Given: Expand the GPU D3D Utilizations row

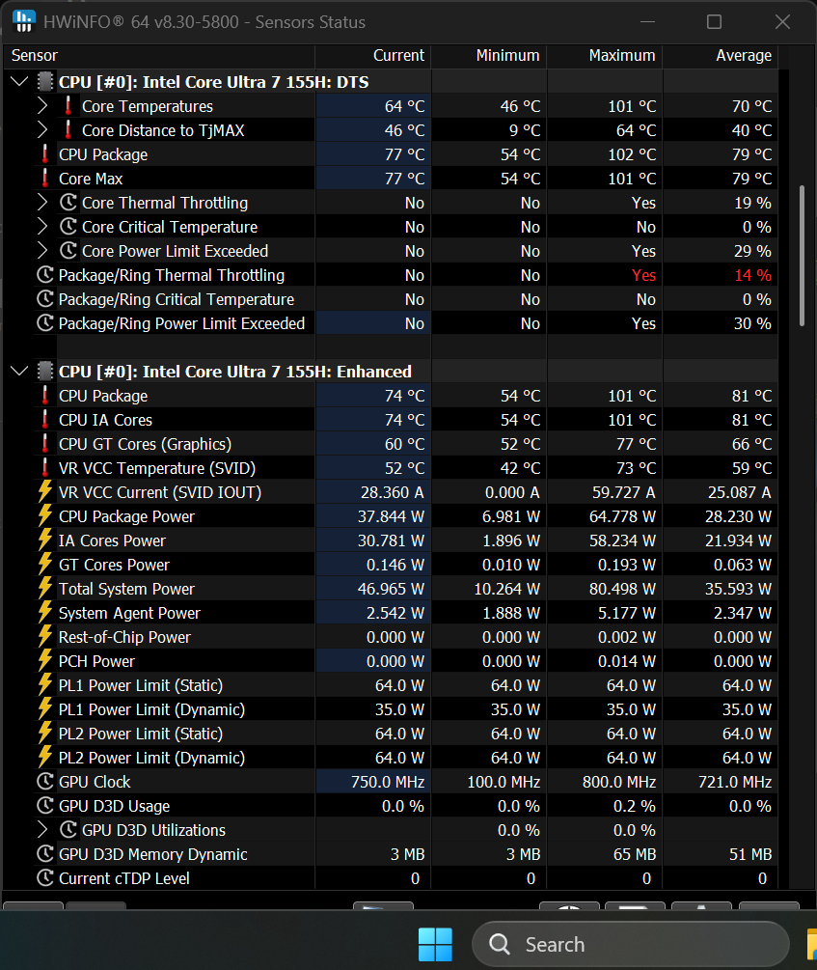Looking at the screenshot, I should [x=42, y=830].
